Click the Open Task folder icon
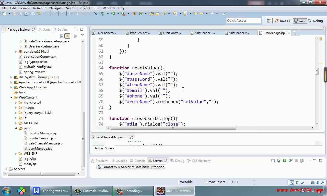 click(158, 14)
